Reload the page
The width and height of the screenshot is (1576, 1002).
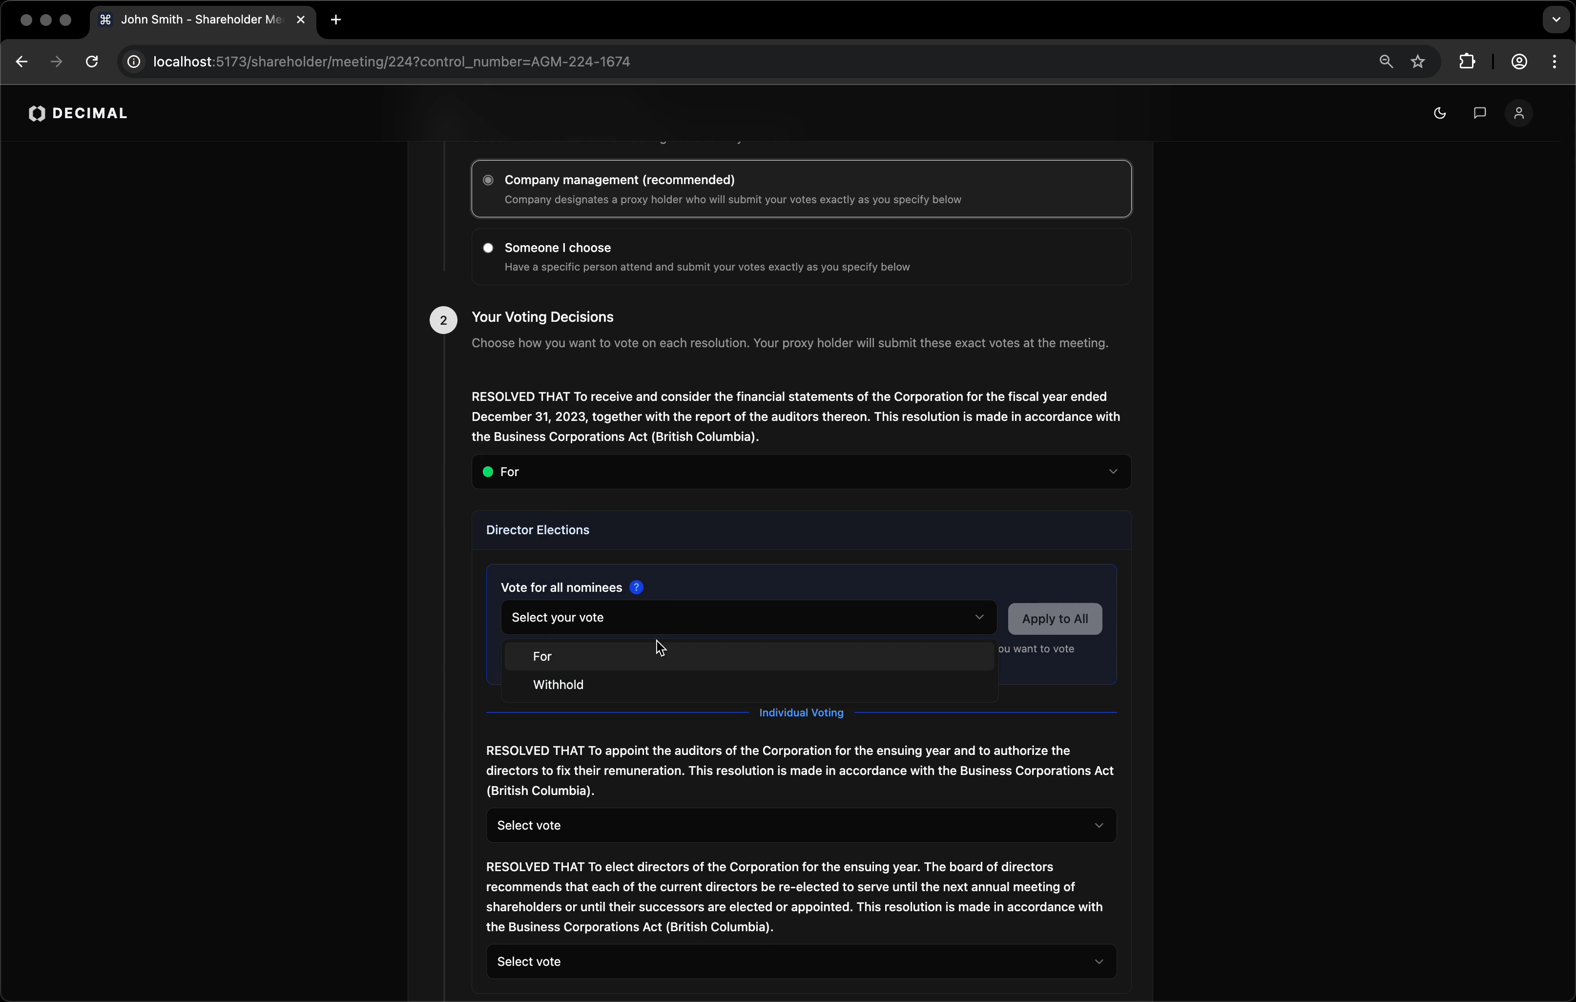click(92, 62)
